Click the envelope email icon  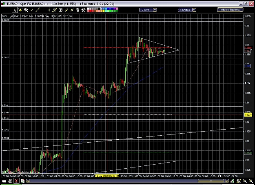coord(4,181)
